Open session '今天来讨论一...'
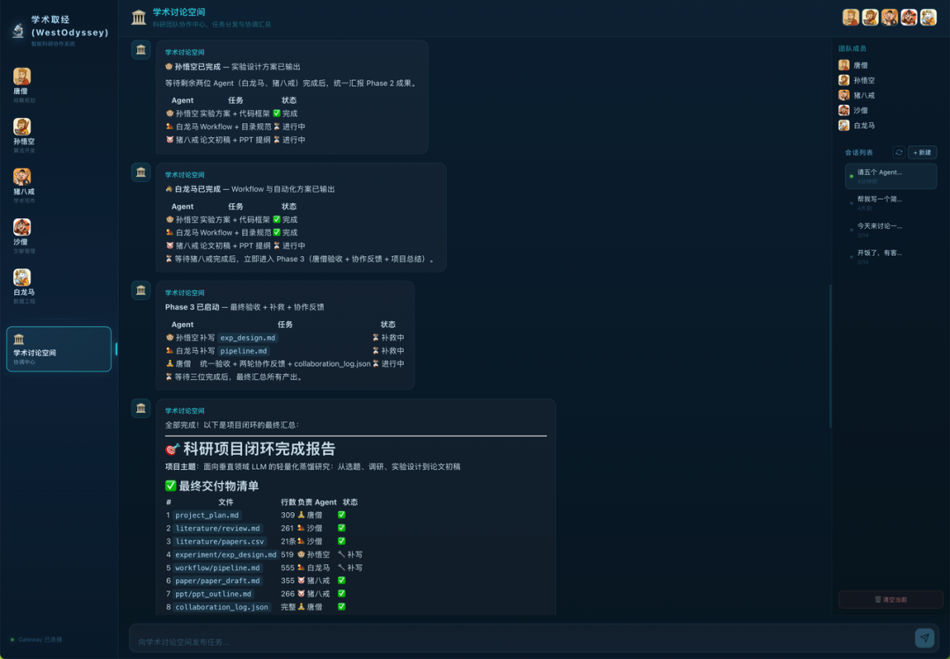 click(x=890, y=230)
